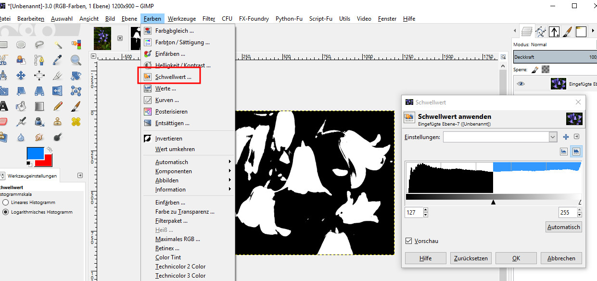Click the Automatisch button in dialog
Screen dimensions: 597x281
pyautogui.click(x=564, y=227)
